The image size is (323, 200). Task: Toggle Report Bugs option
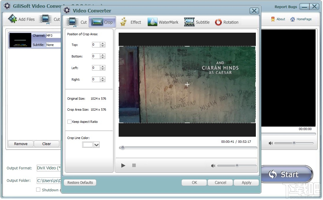pos(286,6)
